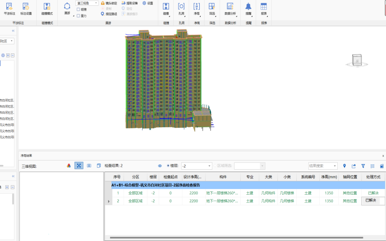Open the 净高 clear height ribbon button
Screen dimensions: 386x241
click(x=196, y=9)
